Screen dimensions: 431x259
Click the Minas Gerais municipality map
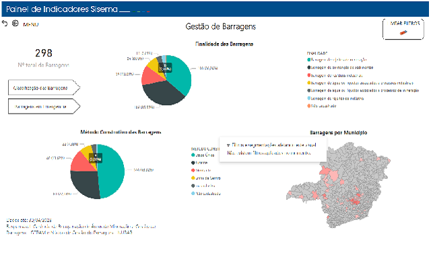(x=339, y=185)
